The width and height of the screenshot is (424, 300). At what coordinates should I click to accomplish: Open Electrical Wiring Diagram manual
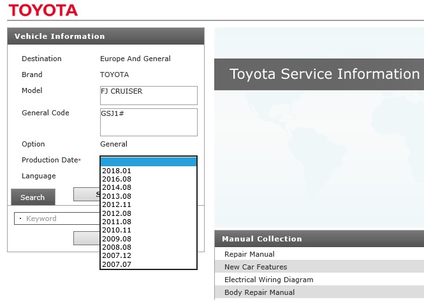coord(319,280)
